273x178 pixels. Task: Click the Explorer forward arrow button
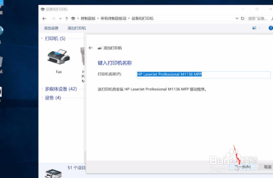(x=53, y=18)
